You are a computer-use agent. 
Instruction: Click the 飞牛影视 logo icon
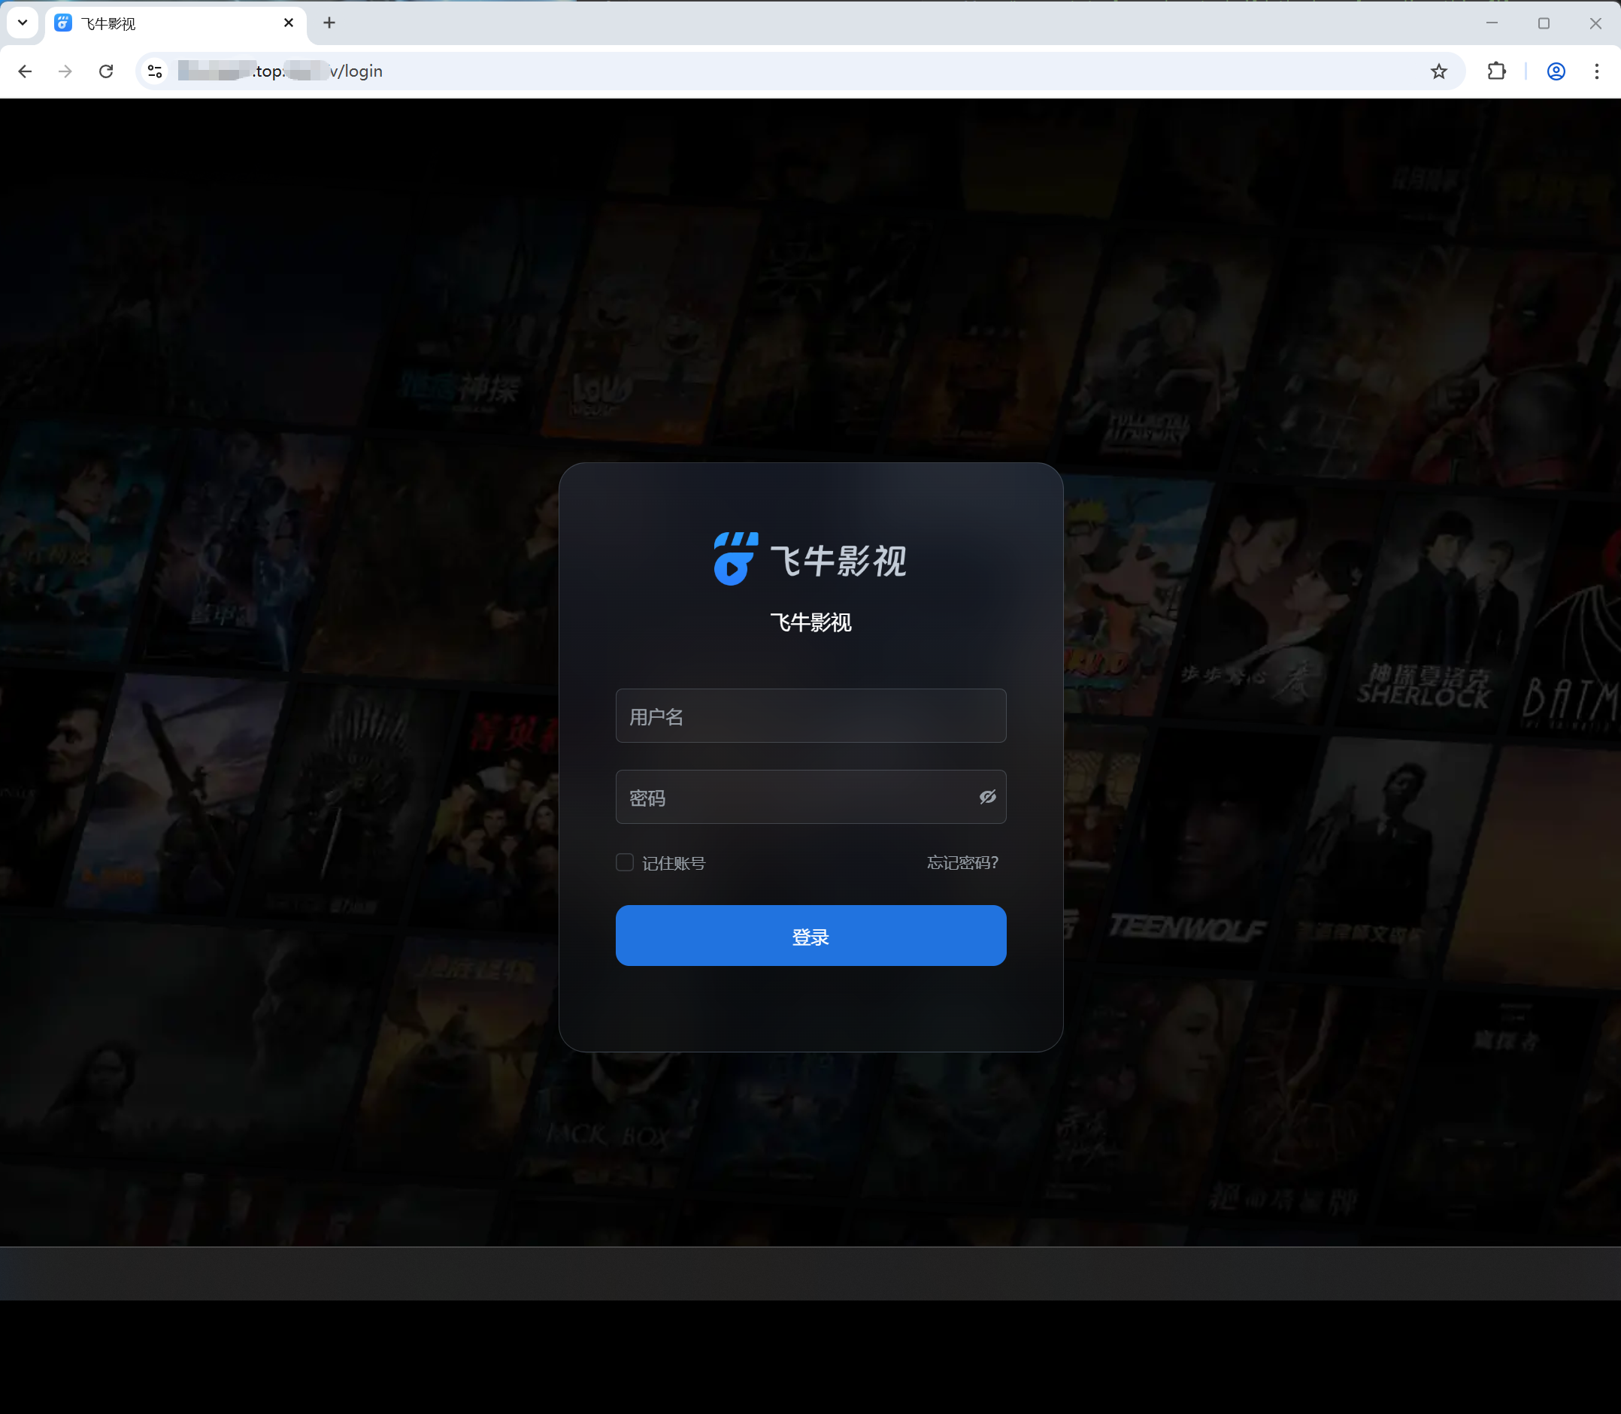(735, 559)
